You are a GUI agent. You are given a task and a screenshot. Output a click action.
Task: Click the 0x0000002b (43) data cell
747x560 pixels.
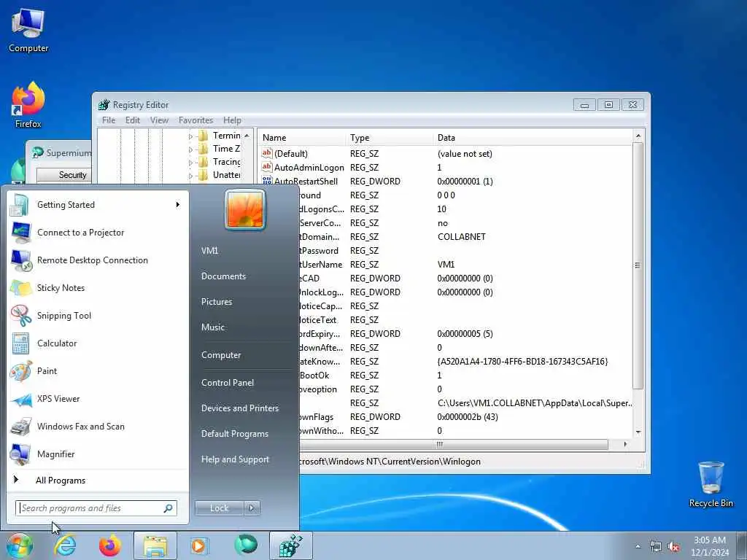tap(468, 417)
